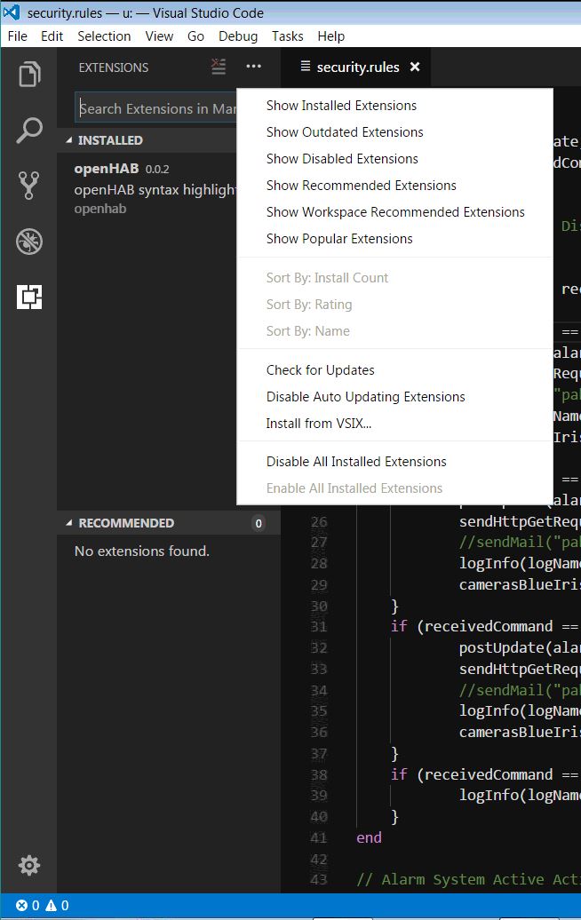Open the Explorer view in activity bar

point(29,74)
